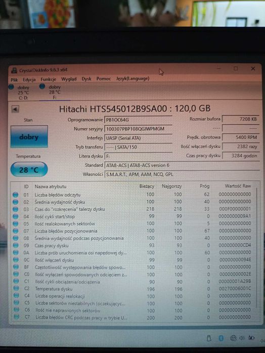Viewport: 265px width, 353px height.
Task: Click the Tryb transferu field SATA/150
Action: [138, 147]
